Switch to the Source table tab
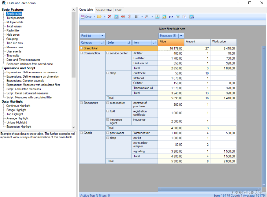This screenshot has height=197, width=267. 104,10
